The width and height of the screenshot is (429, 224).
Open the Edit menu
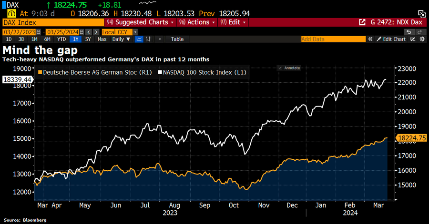coord(233,22)
